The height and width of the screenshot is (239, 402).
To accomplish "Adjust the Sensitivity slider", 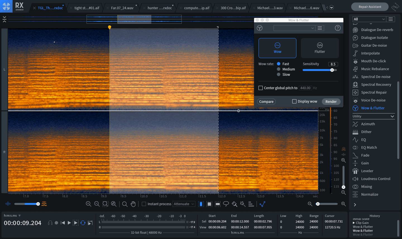I will click(320, 70).
